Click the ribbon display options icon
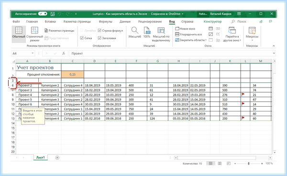 coord(239,14)
